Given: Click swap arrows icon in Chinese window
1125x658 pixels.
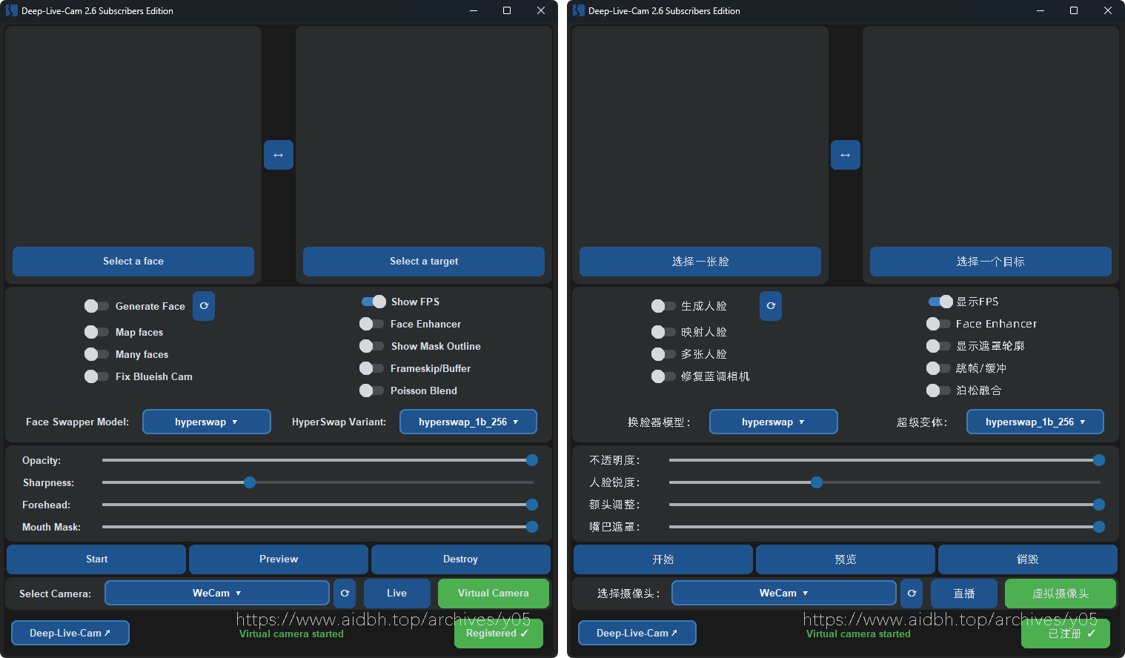Looking at the screenshot, I should coord(845,155).
